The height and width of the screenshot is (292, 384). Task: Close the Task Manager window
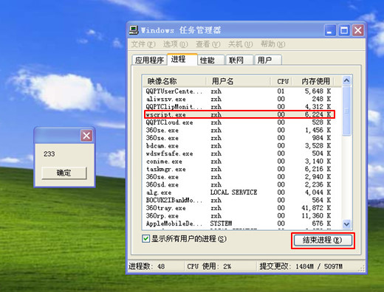coord(358,30)
